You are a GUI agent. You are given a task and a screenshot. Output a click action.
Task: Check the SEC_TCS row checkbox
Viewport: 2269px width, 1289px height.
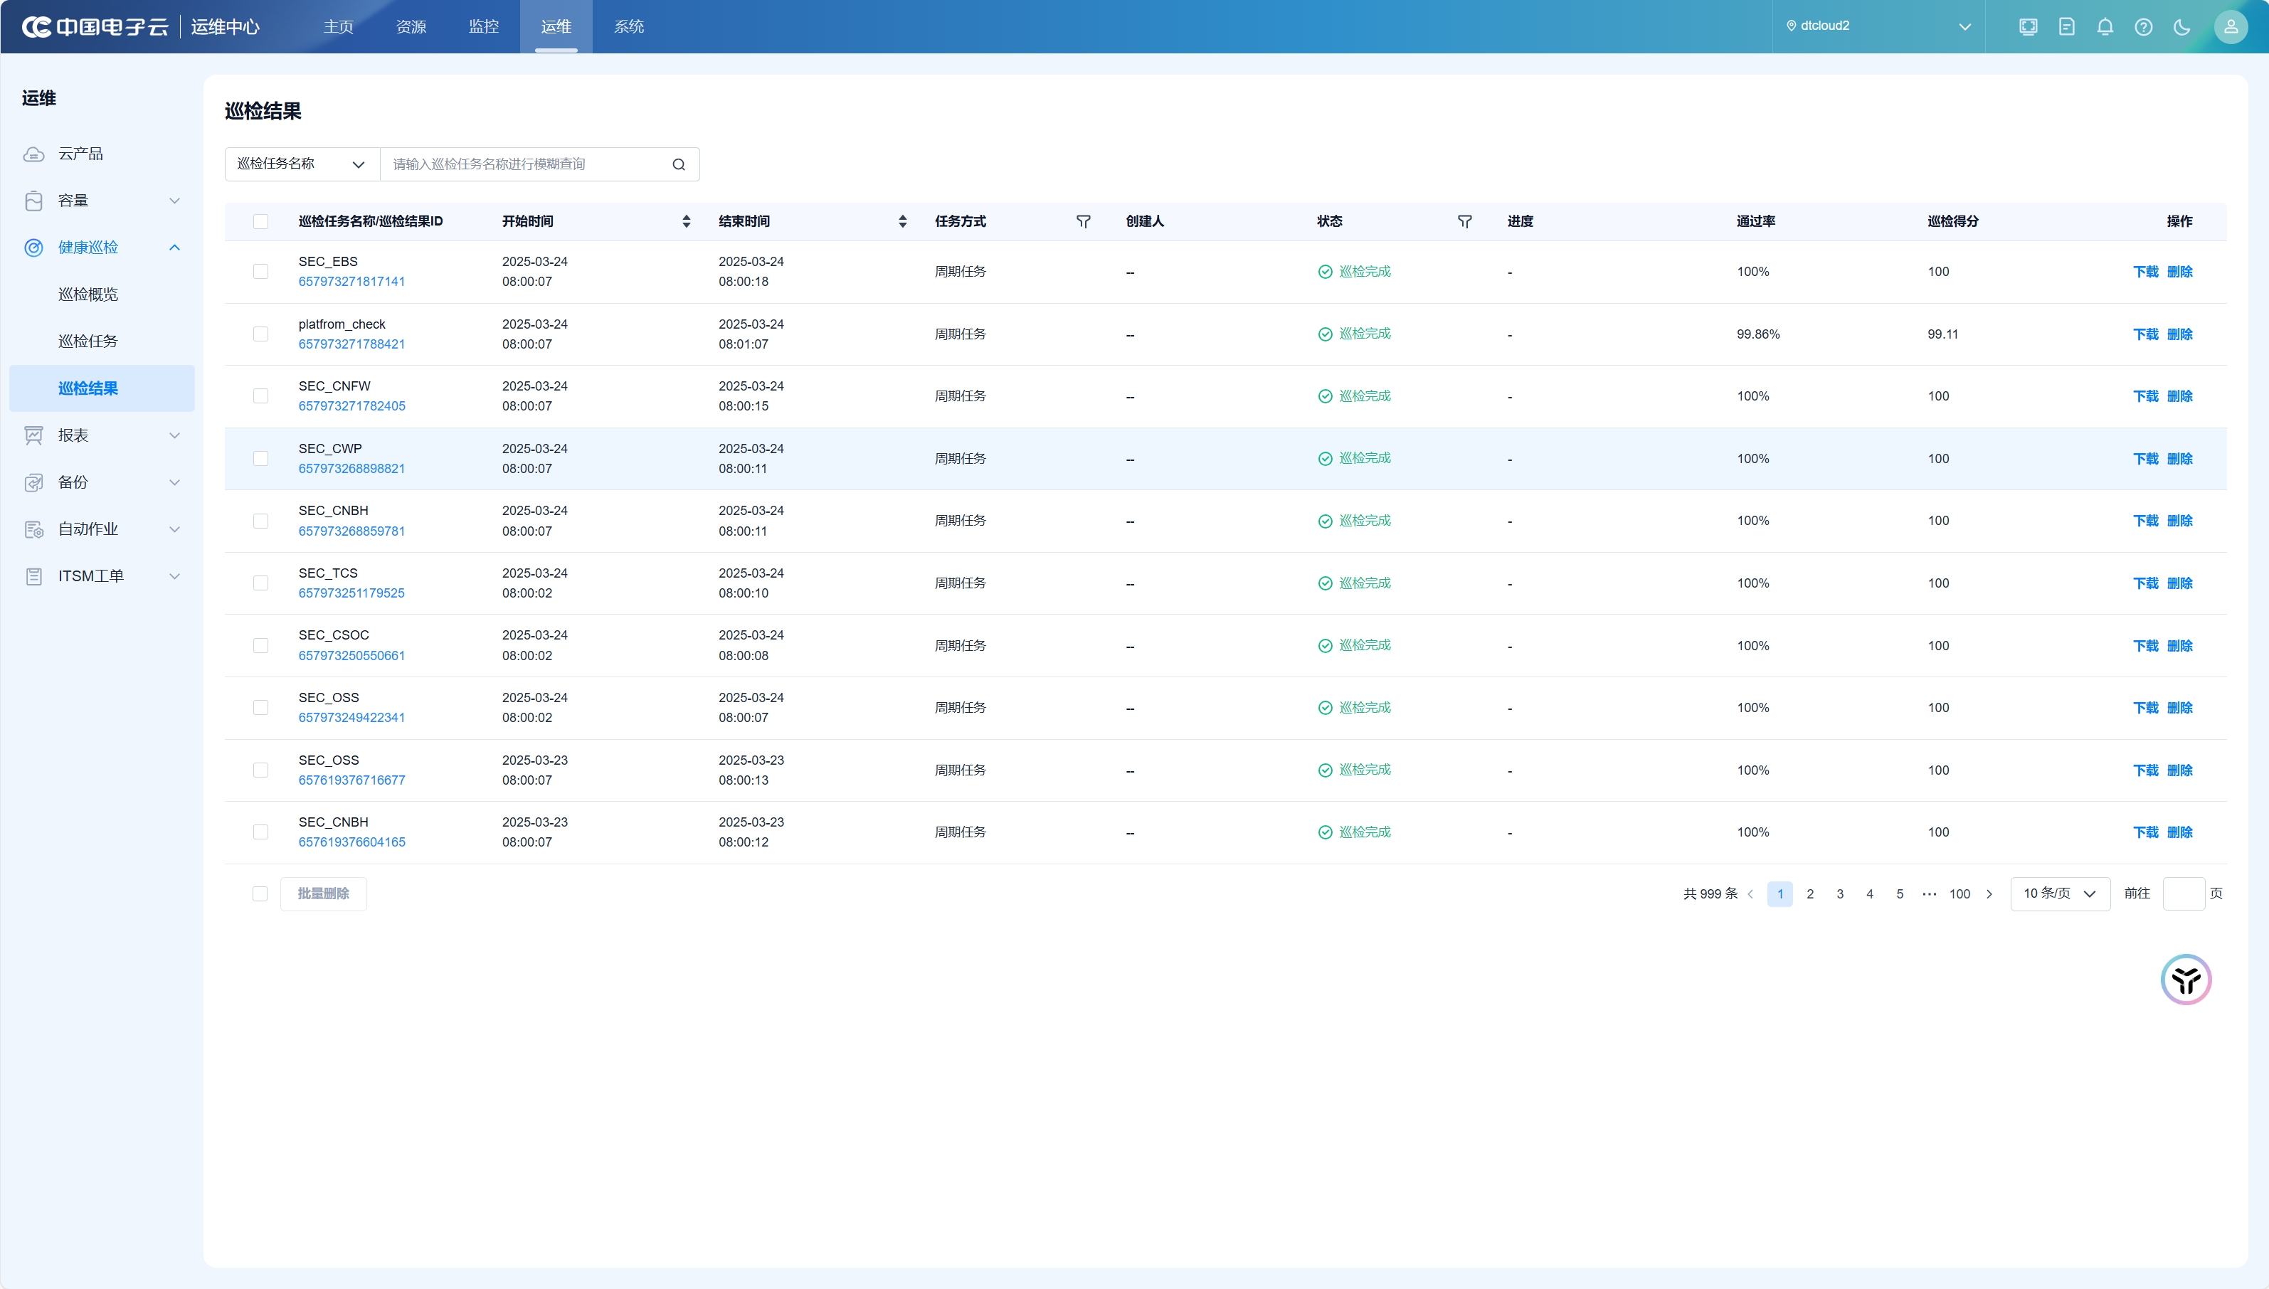pos(260,583)
